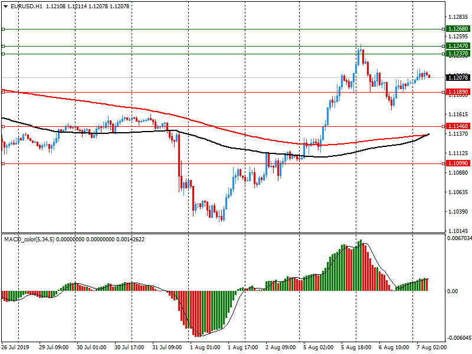Click the 5 Aug 18:00 time axis label
The width and height of the screenshot is (472, 354).
356,348
